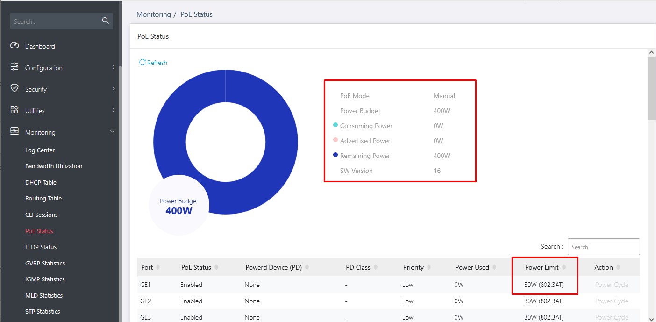Click the sidebar Search box
The width and height of the screenshot is (656, 322).
[x=56, y=21]
